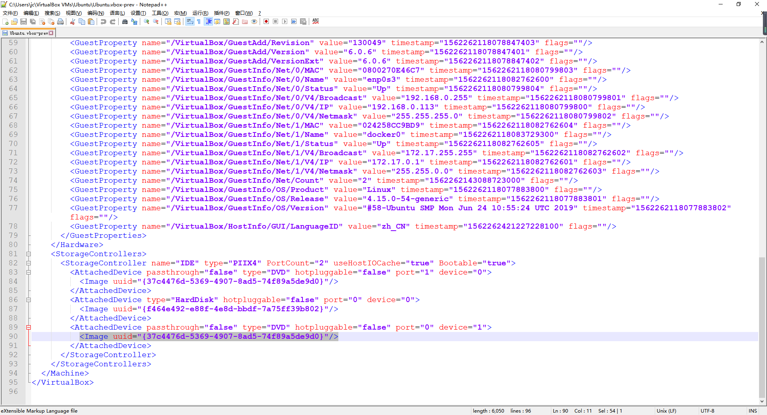Click the Zoom In magnifier icon
Viewport: 767px width, 415px height.
(147, 22)
